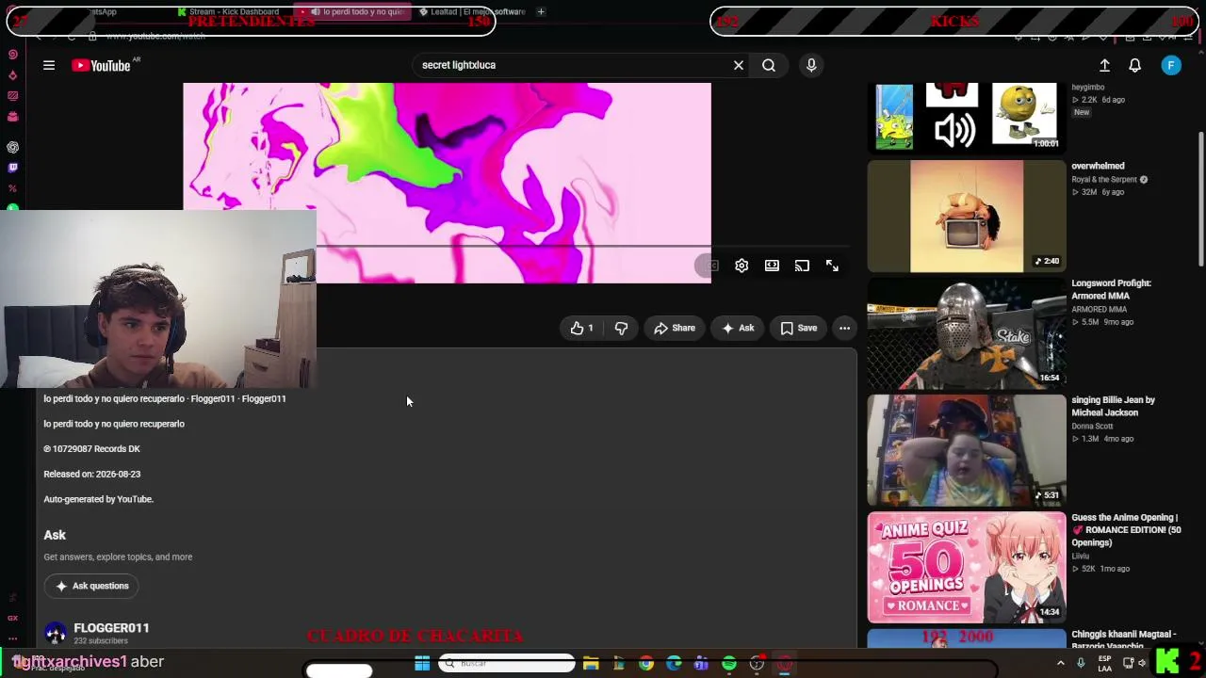This screenshot has height=678, width=1206.
Task: Open the FLOGGER011 channel avatar
Action: [x=56, y=633]
